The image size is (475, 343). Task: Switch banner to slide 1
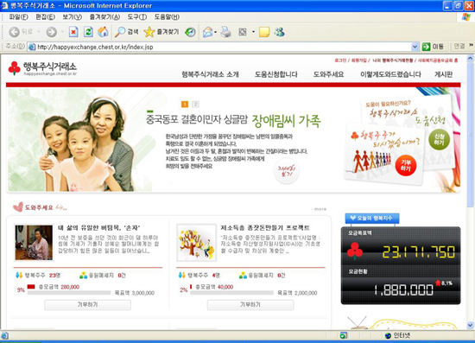[x=185, y=105]
